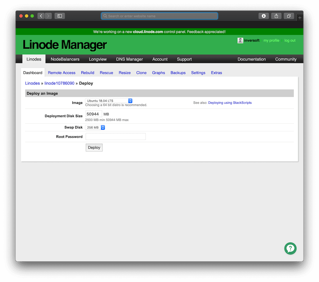Click the log out link
Screen dimensions: 319x282
click(290, 40)
